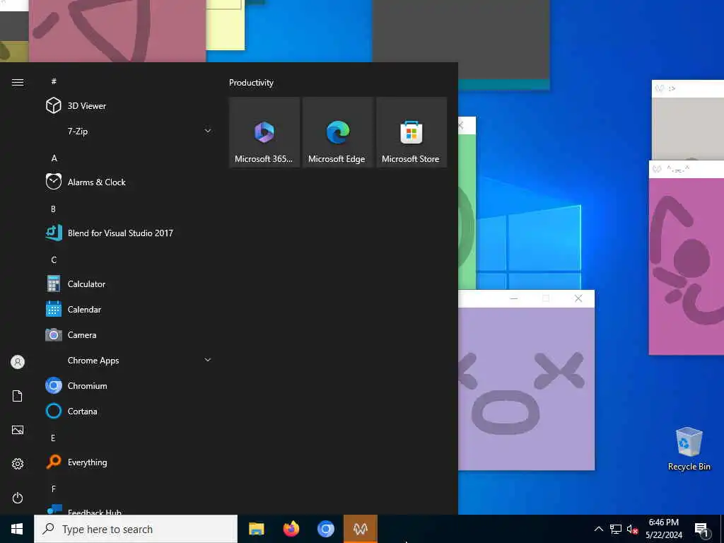Open the 7-Zip folder entry
This screenshot has height=543, width=724.
click(x=129, y=131)
